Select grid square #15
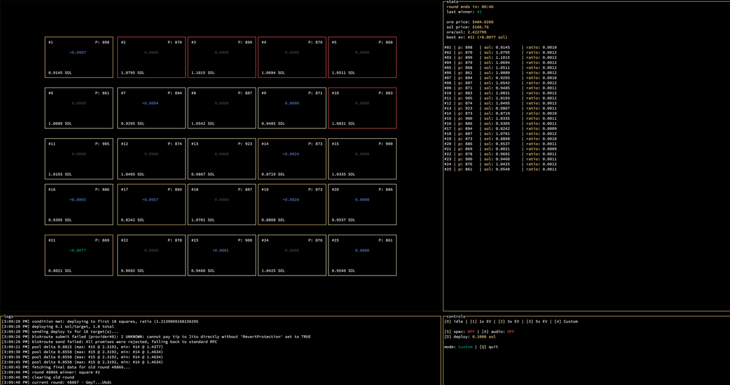This screenshot has height=385, width=730. pos(363,159)
